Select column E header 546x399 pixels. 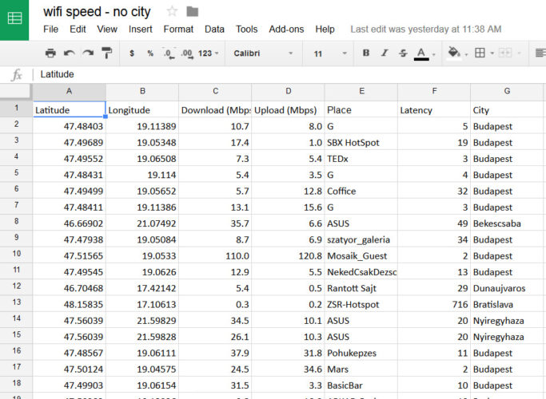click(361, 91)
